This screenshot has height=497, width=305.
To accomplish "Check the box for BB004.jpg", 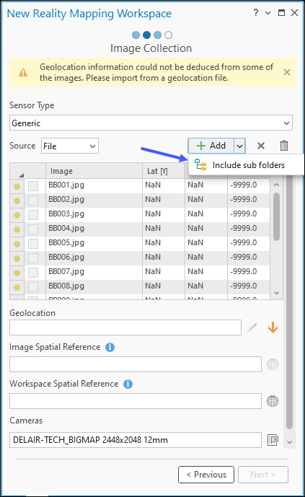I will [33, 229].
